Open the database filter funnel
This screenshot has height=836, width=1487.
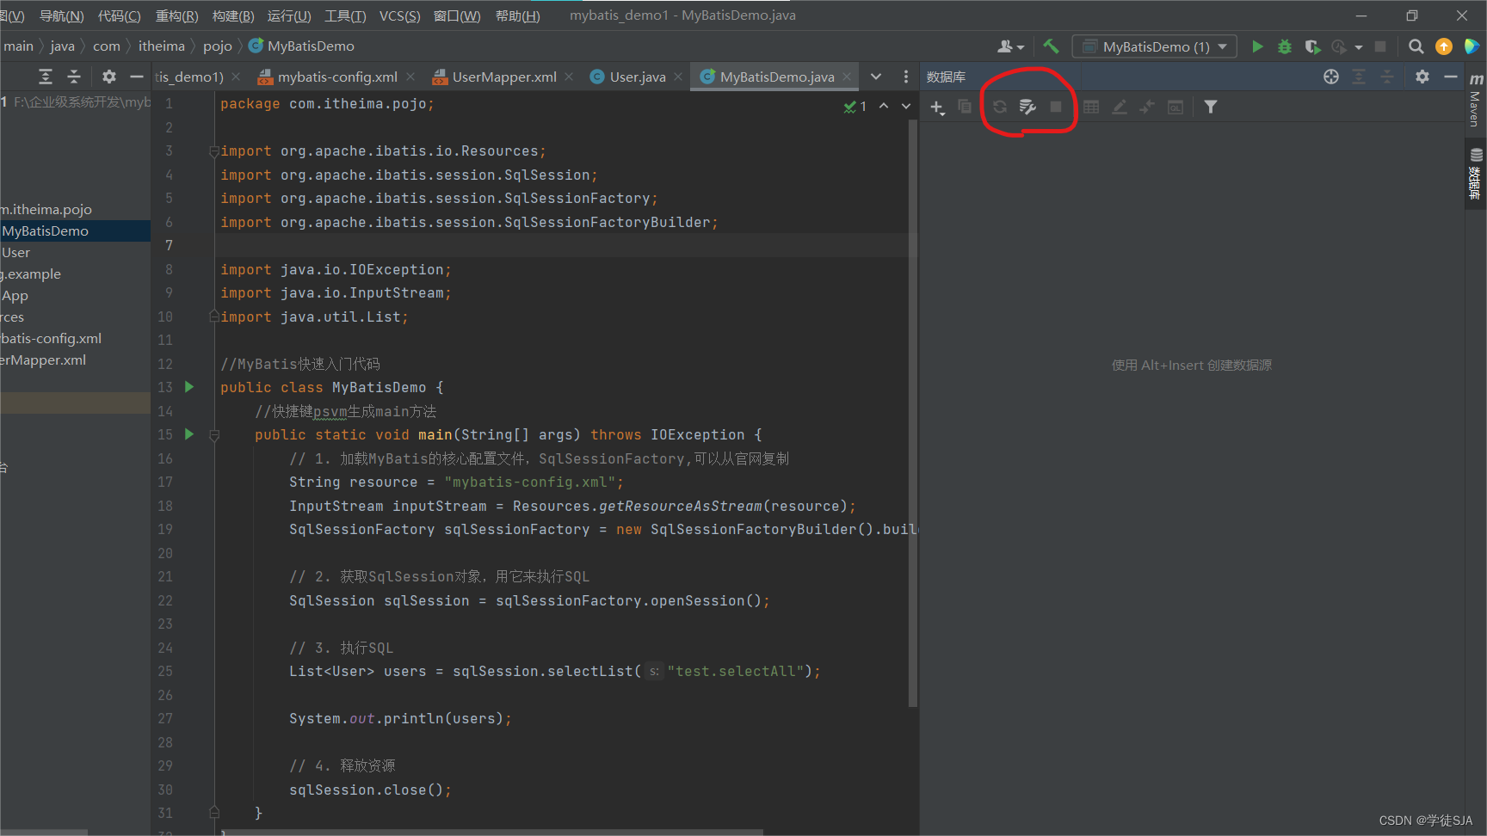click(x=1211, y=107)
